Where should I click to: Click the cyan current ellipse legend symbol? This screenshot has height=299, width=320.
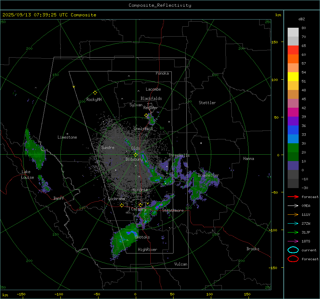click(x=293, y=250)
